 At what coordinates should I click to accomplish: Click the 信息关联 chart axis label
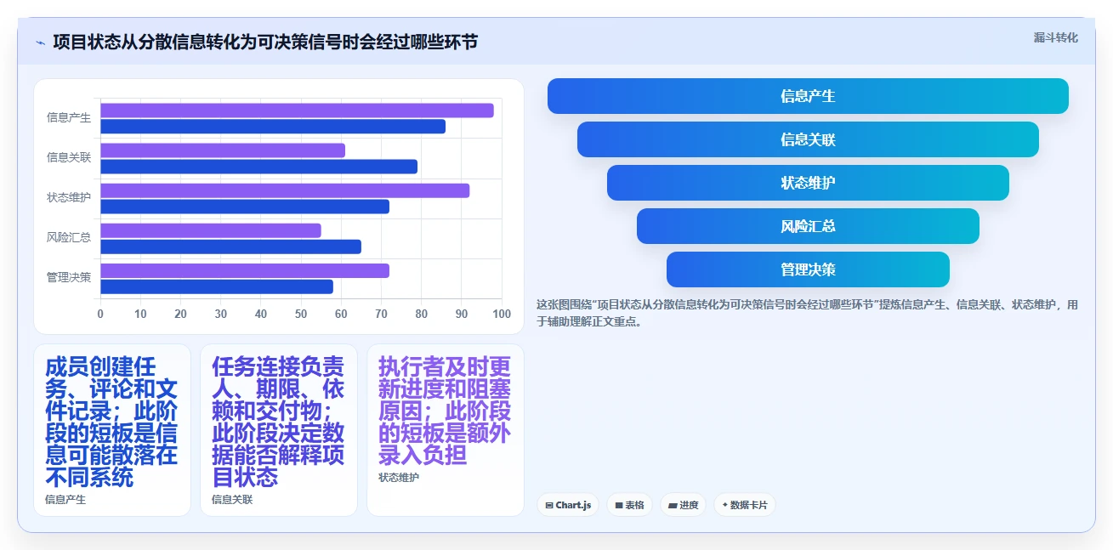69,158
